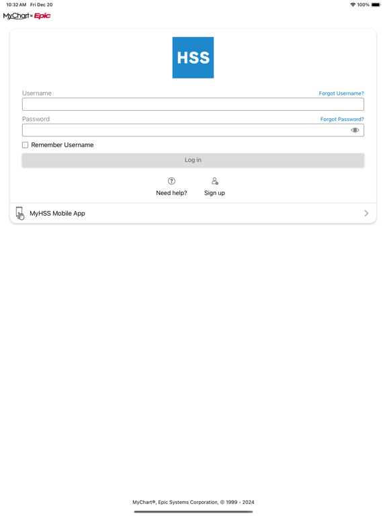Click the Sign up person icon

click(x=214, y=181)
